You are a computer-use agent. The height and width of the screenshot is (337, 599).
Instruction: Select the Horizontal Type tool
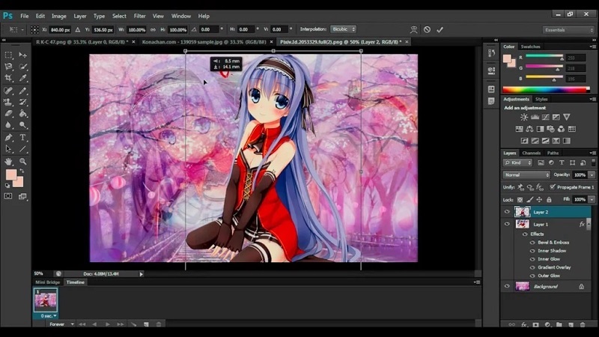coord(23,138)
